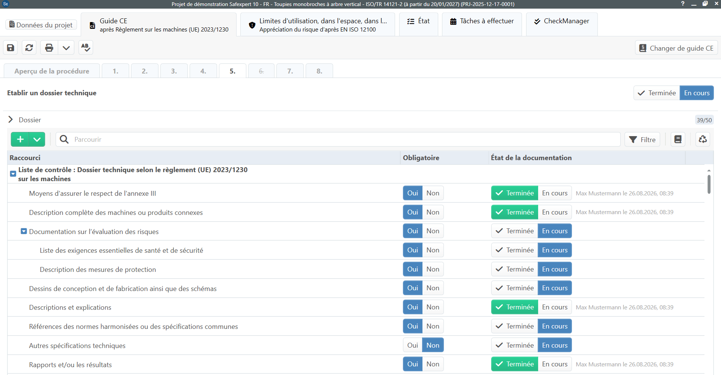Viewport: 721px width, 375px height.
Task: Open the Filtre button
Action: tap(642, 139)
